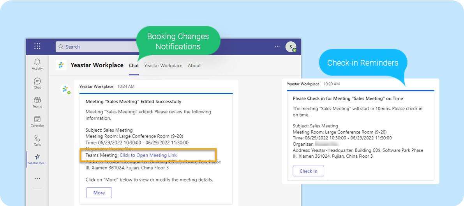Switch to the Chat tab
Image resolution: width=464 pixels, height=206 pixels.
(x=134, y=65)
